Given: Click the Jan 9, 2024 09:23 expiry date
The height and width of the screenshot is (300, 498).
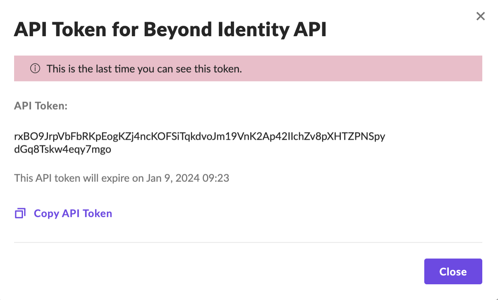Looking at the screenshot, I should [187, 178].
